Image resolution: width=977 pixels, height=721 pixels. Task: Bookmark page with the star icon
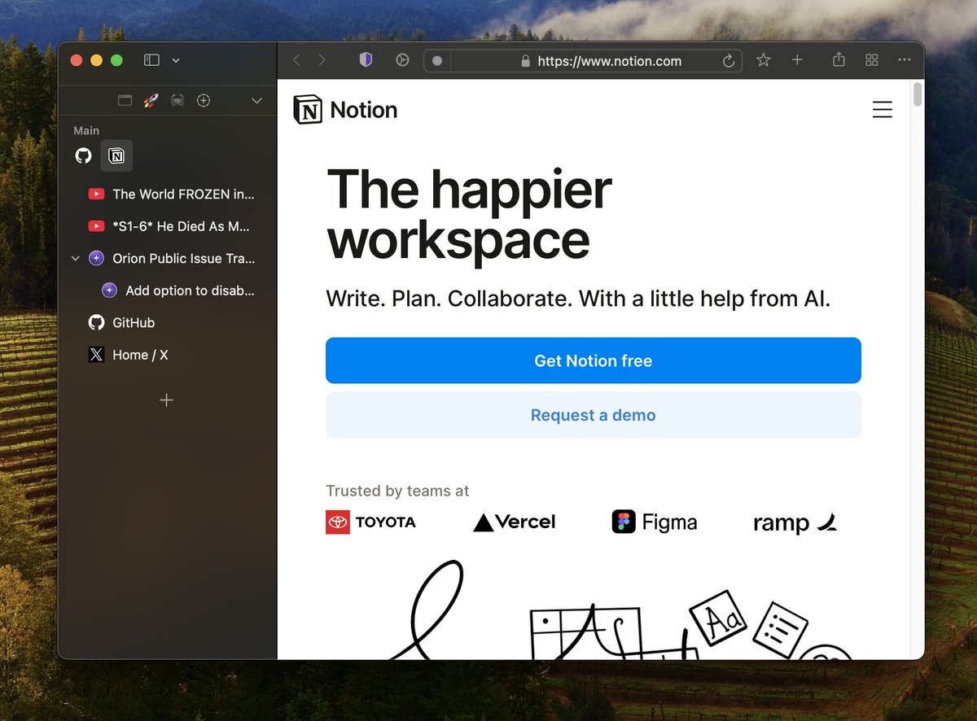pos(763,60)
